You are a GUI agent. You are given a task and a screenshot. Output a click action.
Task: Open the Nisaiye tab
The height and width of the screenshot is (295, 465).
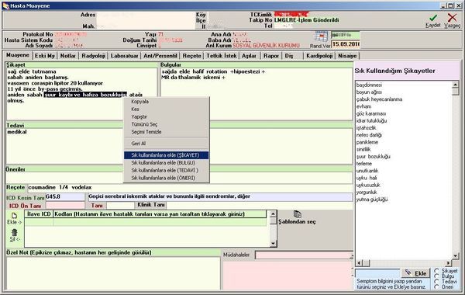(x=347, y=56)
